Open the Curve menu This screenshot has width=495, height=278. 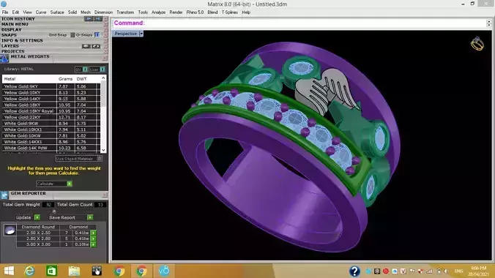tap(41, 12)
